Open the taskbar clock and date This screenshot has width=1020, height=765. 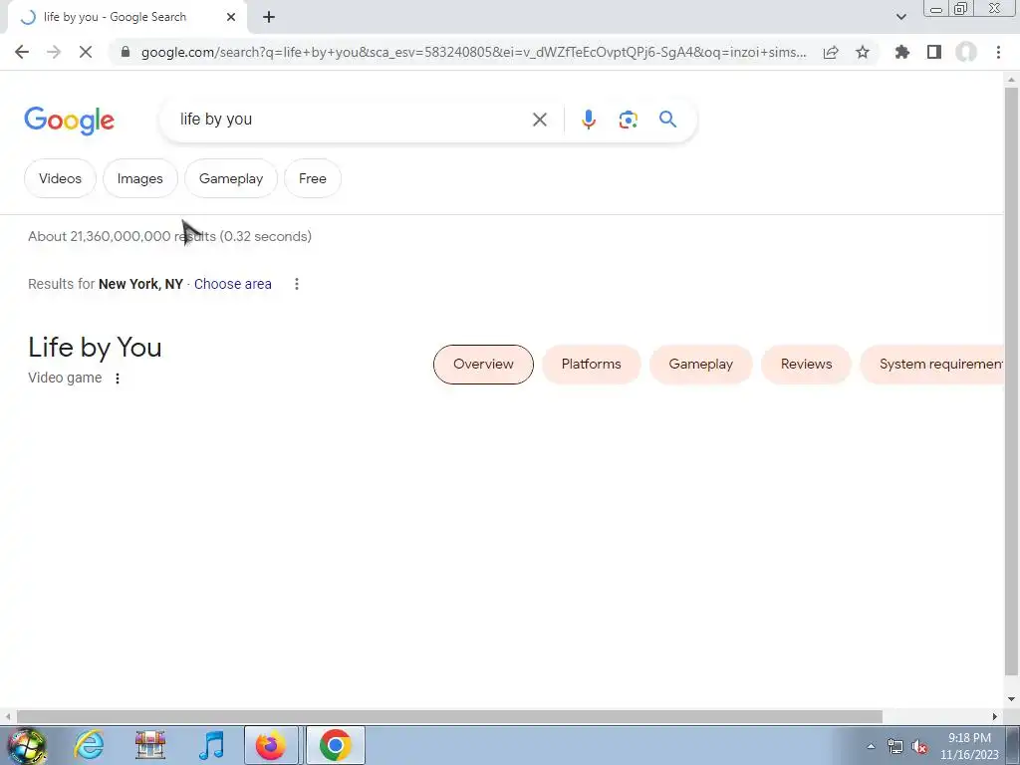tap(969, 746)
